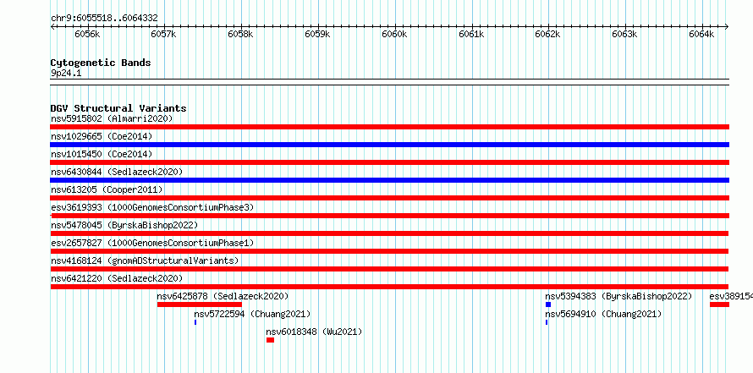Image resolution: width=753 pixels, height=373 pixels.
Task: Click the first Sedlazeck2020 label, nsv6430844
Action: click(117, 172)
